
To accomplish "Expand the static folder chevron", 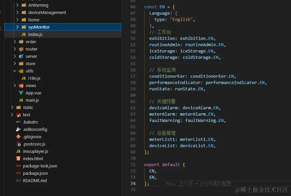I will coord(12,107).
